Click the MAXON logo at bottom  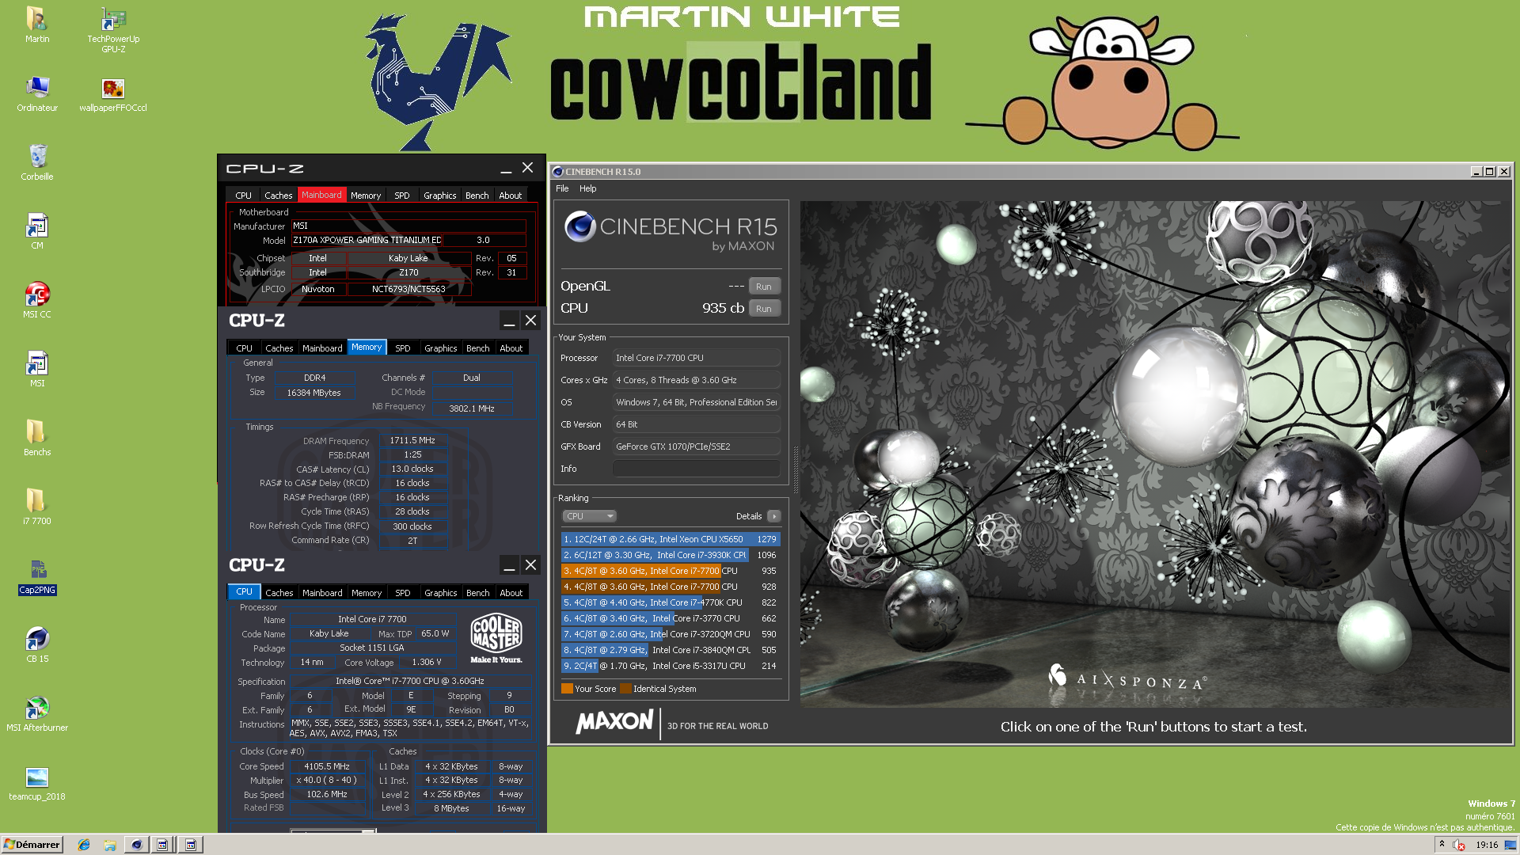pos(615,722)
